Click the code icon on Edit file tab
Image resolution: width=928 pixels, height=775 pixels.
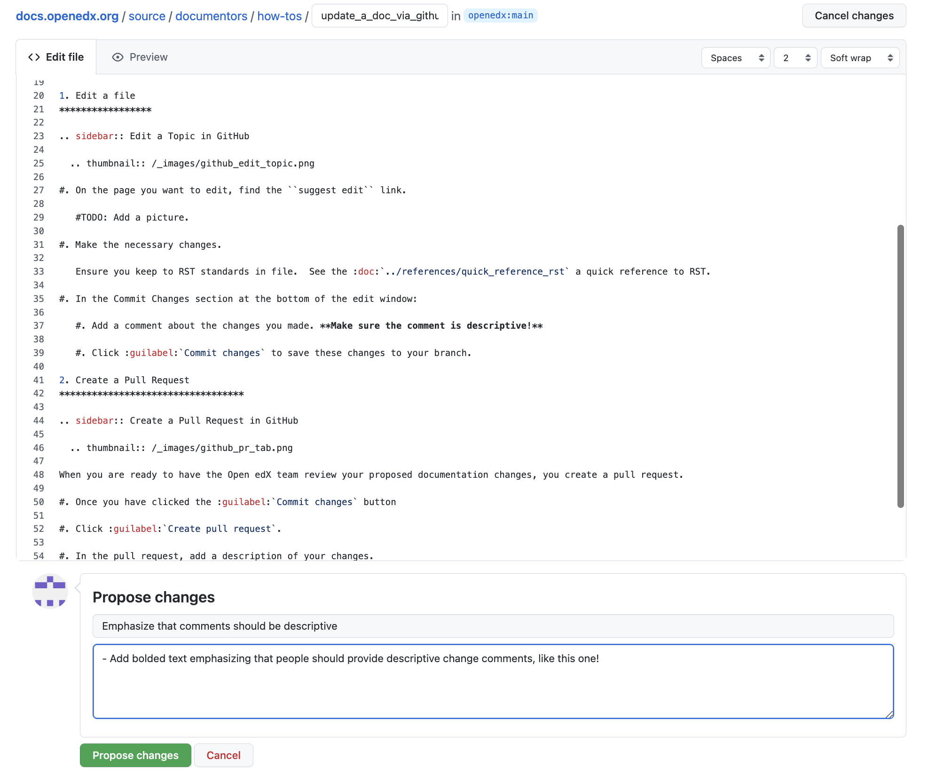[x=33, y=57]
